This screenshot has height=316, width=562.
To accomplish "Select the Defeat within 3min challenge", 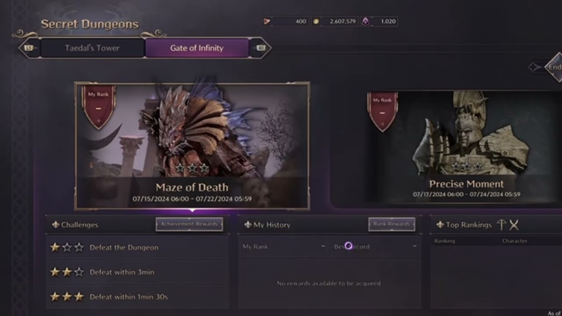I will click(x=137, y=272).
